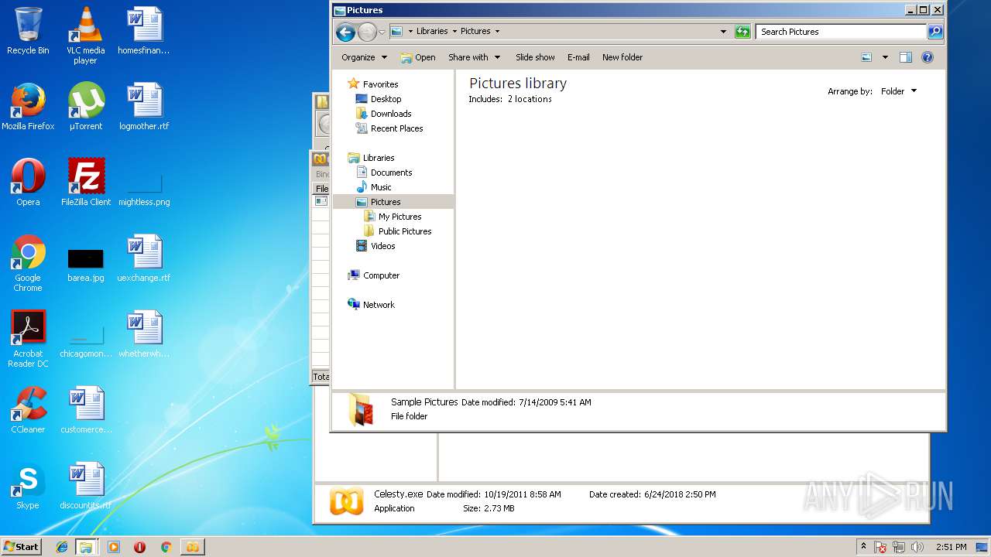Open the Explorer help question-mark icon
The image size is (991, 557).
[928, 57]
